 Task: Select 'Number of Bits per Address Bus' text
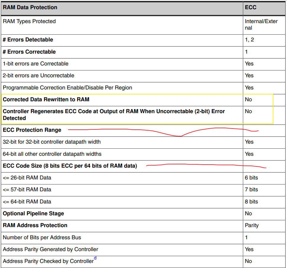42,237
